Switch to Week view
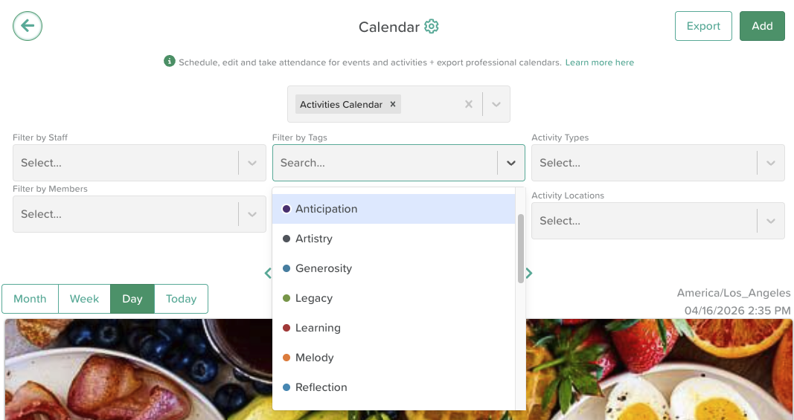This screenshot has height=420, width=794. (84, 299)
